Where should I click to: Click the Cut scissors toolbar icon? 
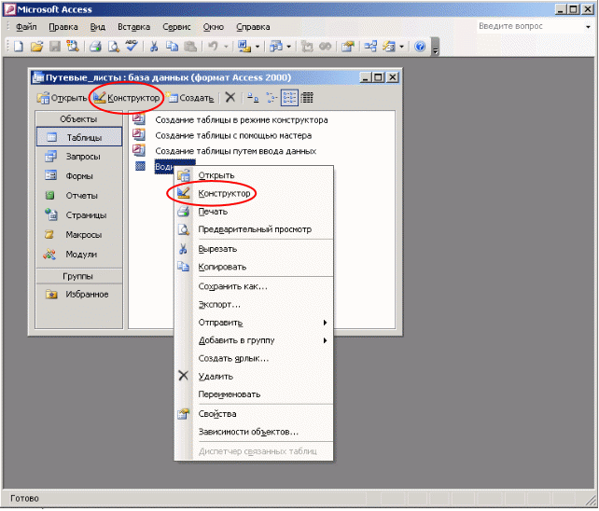click(x=154, y=47)
